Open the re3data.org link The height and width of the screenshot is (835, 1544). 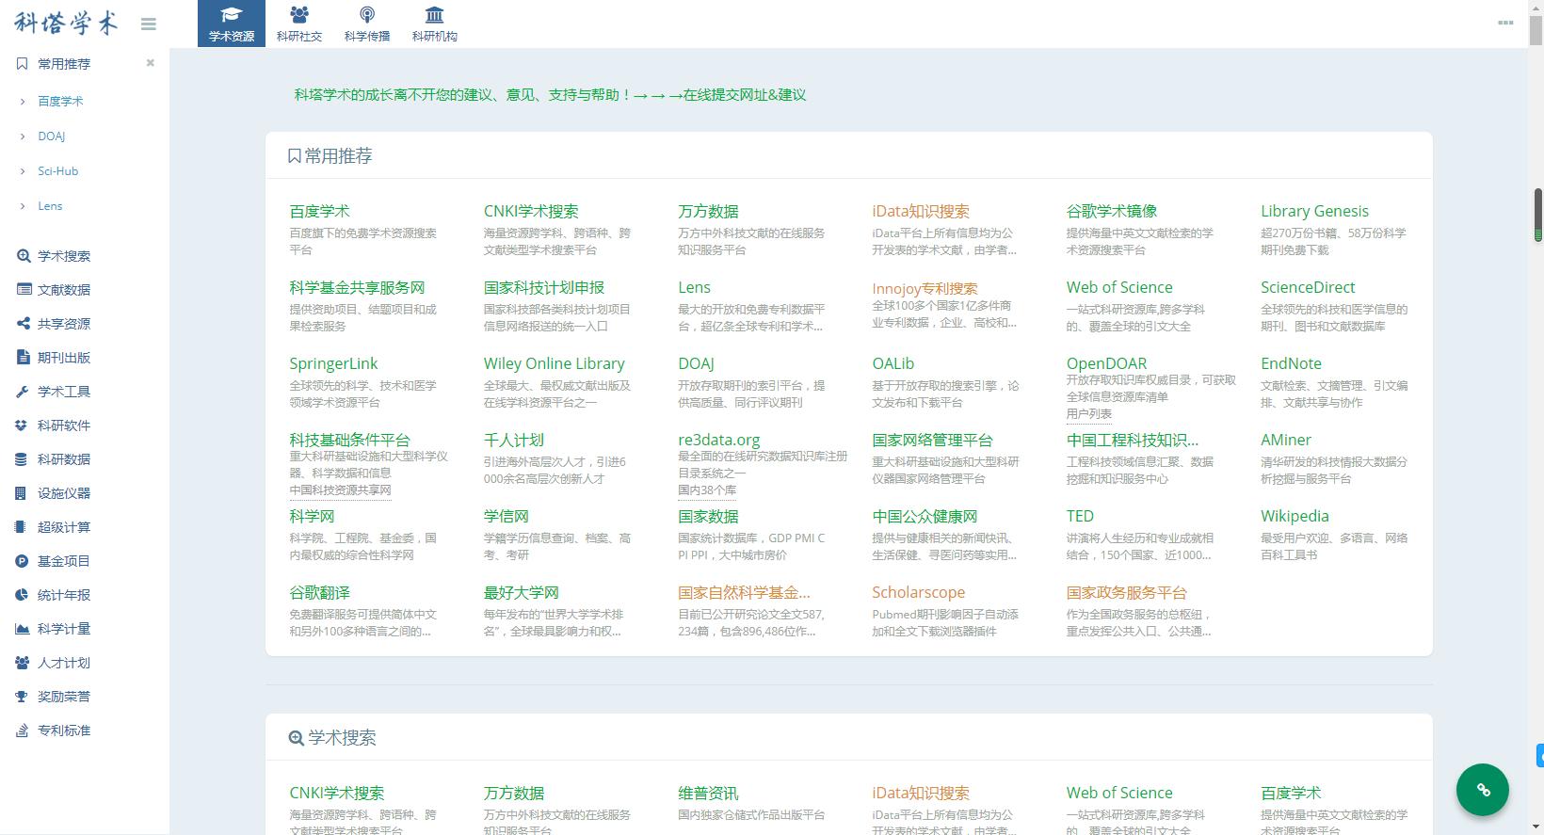click(718, 441)
